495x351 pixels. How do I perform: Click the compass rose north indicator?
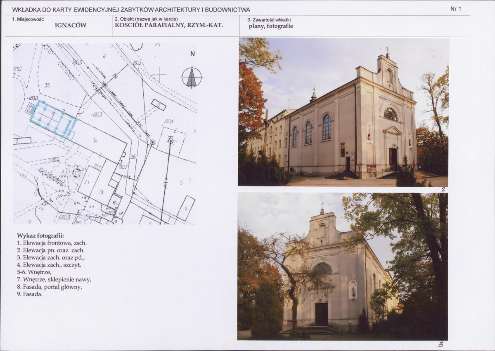click(192, 77)
